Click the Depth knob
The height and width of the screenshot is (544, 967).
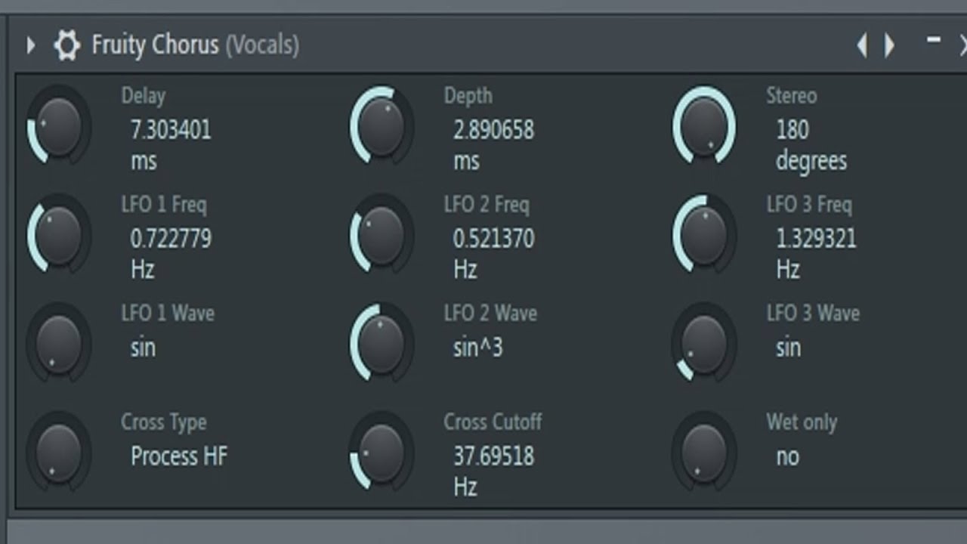[x=382, y=125]
